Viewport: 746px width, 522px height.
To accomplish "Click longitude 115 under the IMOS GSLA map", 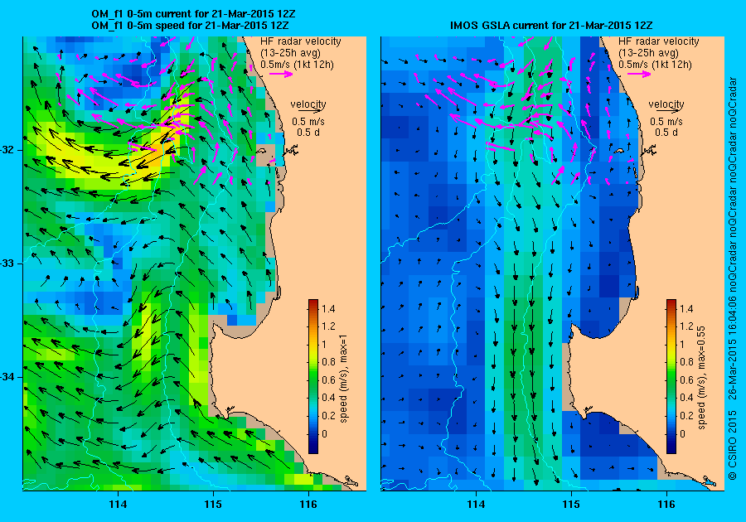I will [571, 505].
